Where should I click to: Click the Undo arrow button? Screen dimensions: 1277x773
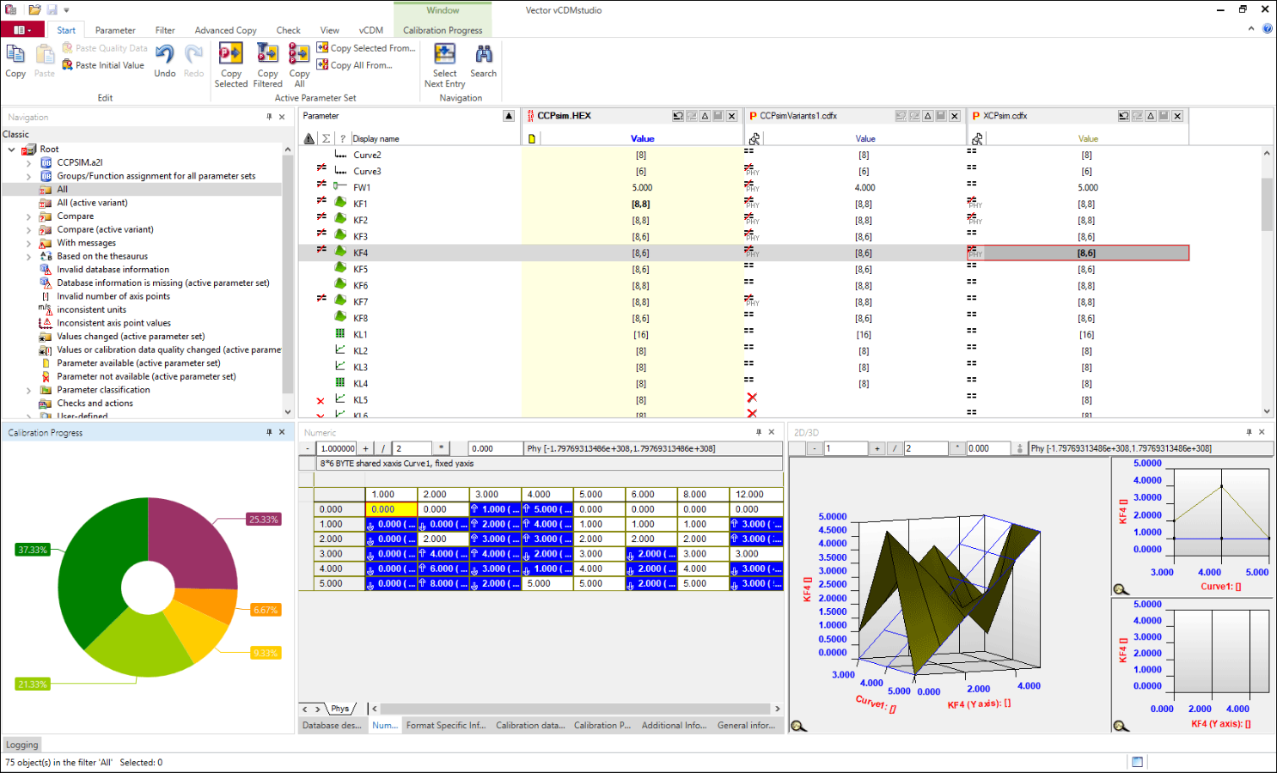point(164,54)
